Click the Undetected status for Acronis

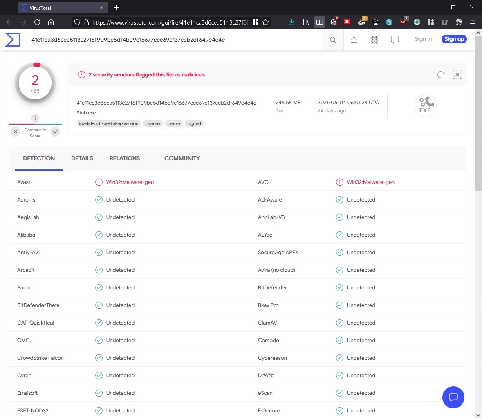pos(120,200)
